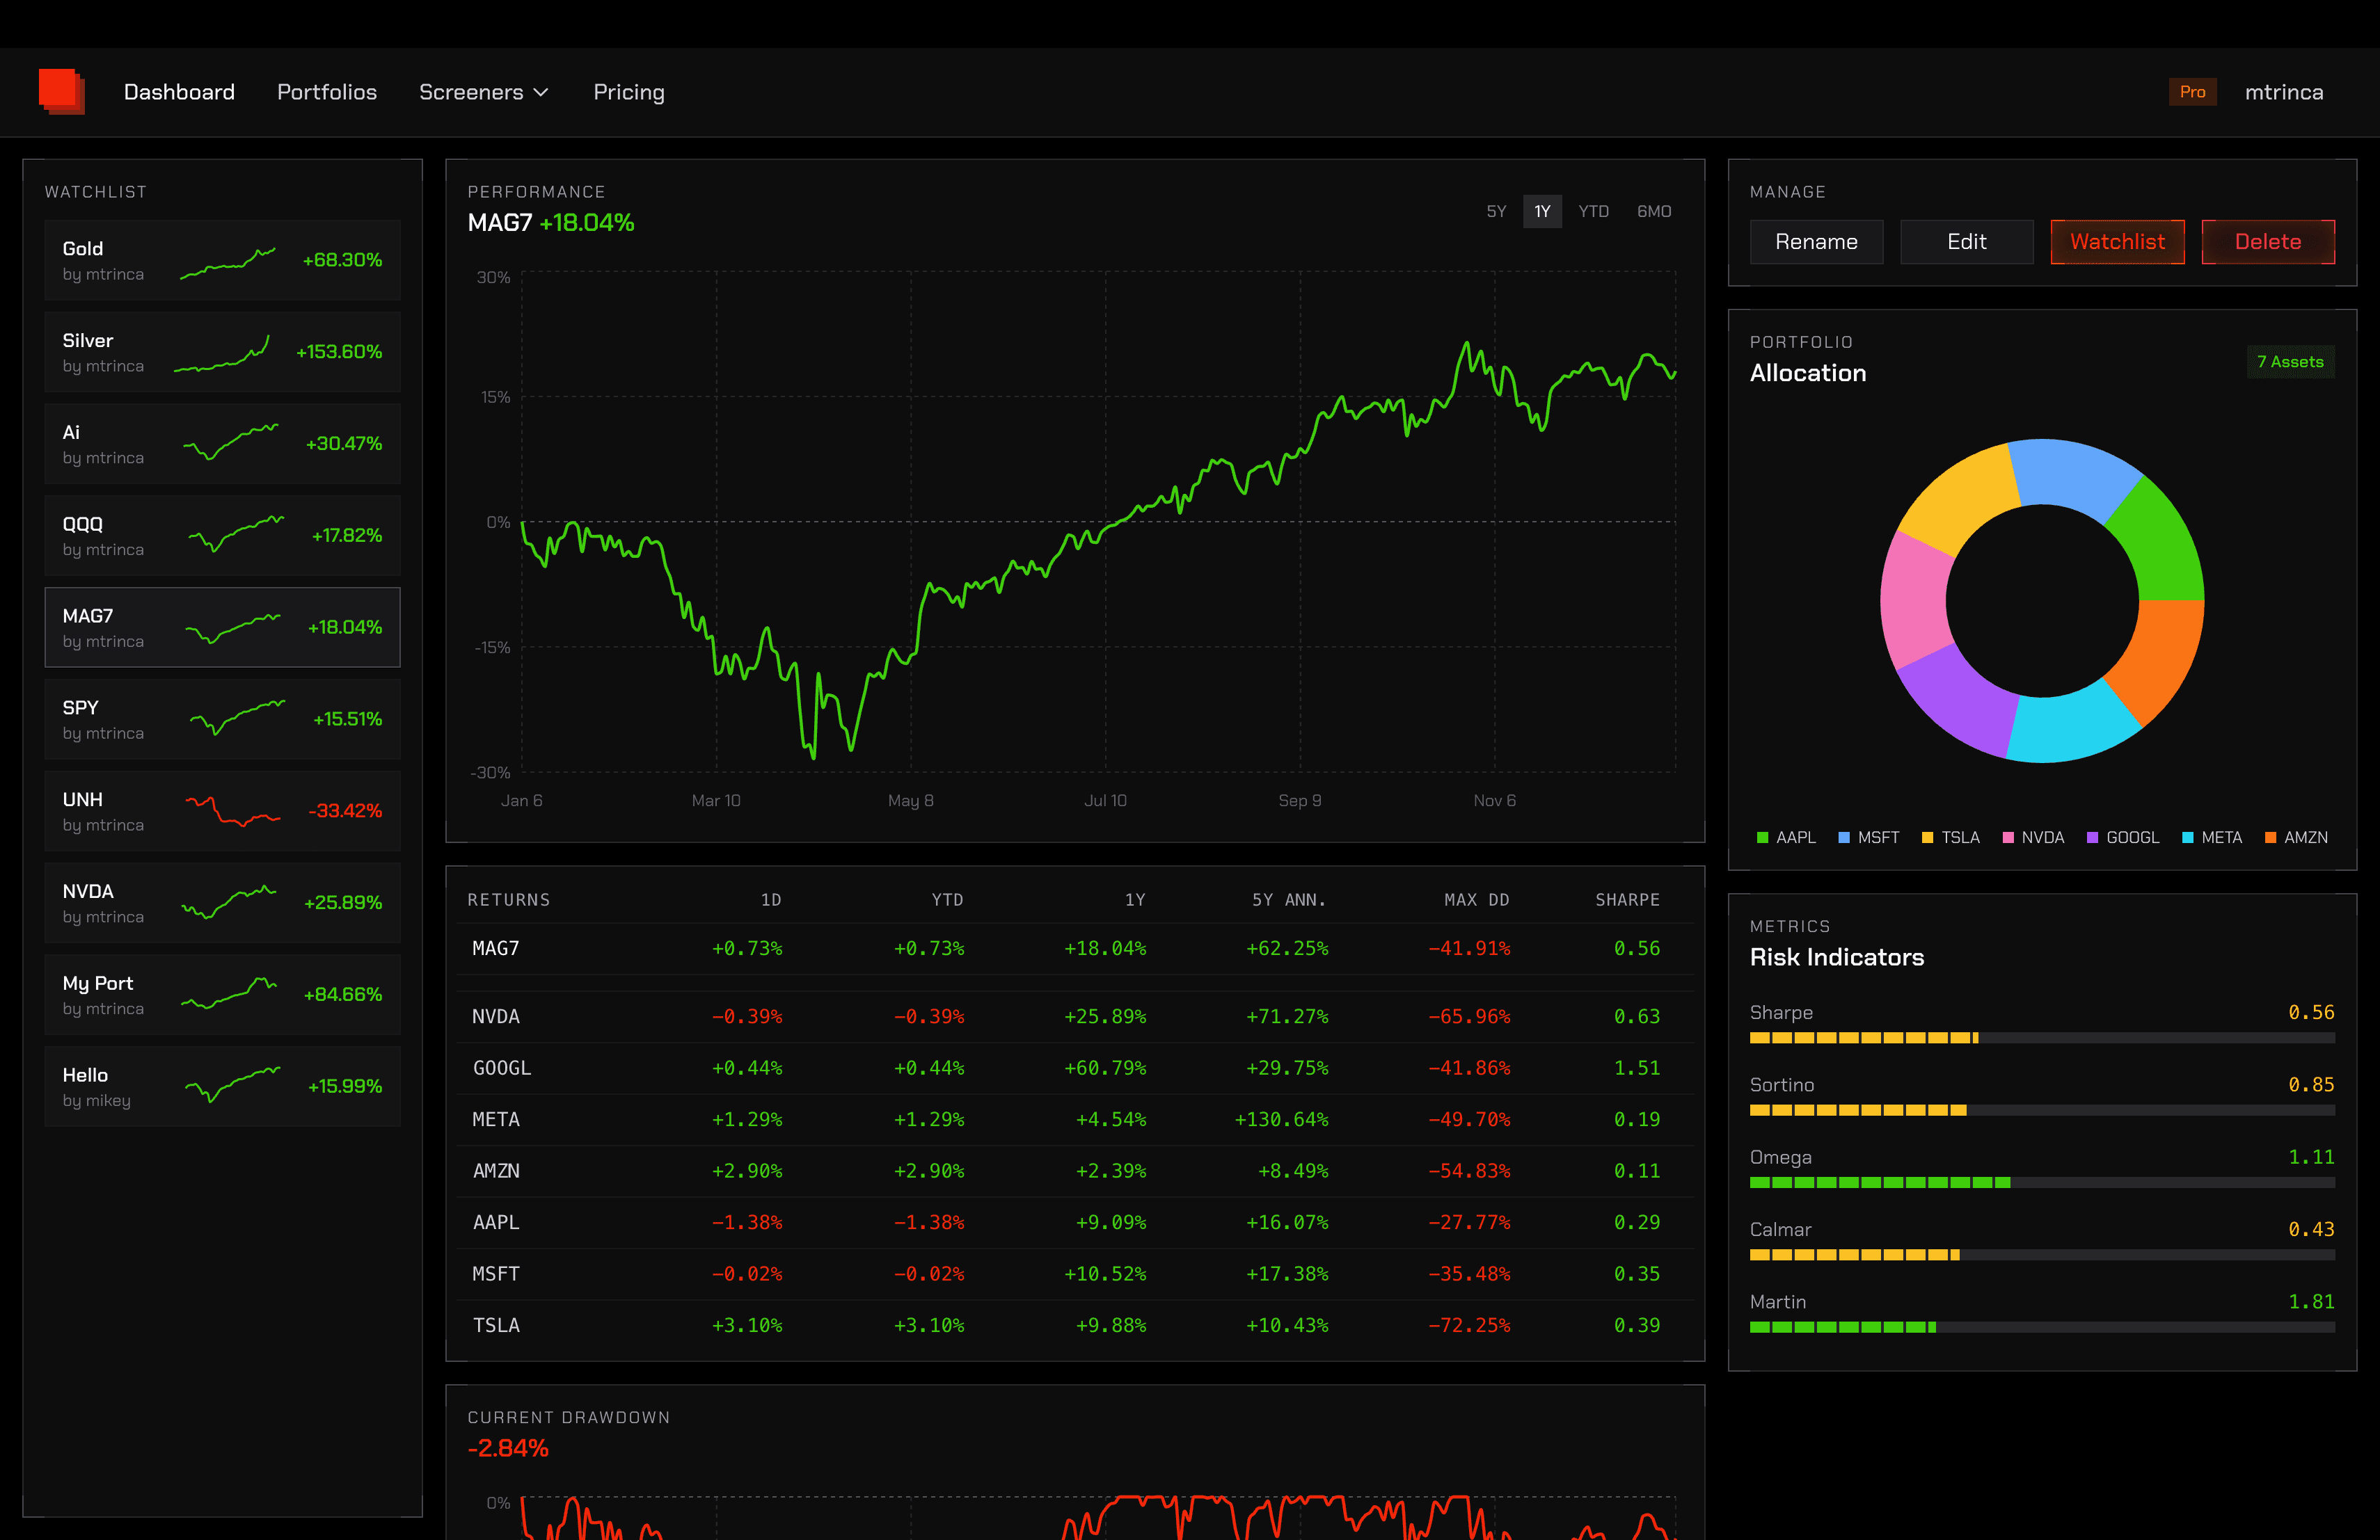Click the red app logo
Viewport: 2380px width, 1540px height.
(x=60, y=91)
